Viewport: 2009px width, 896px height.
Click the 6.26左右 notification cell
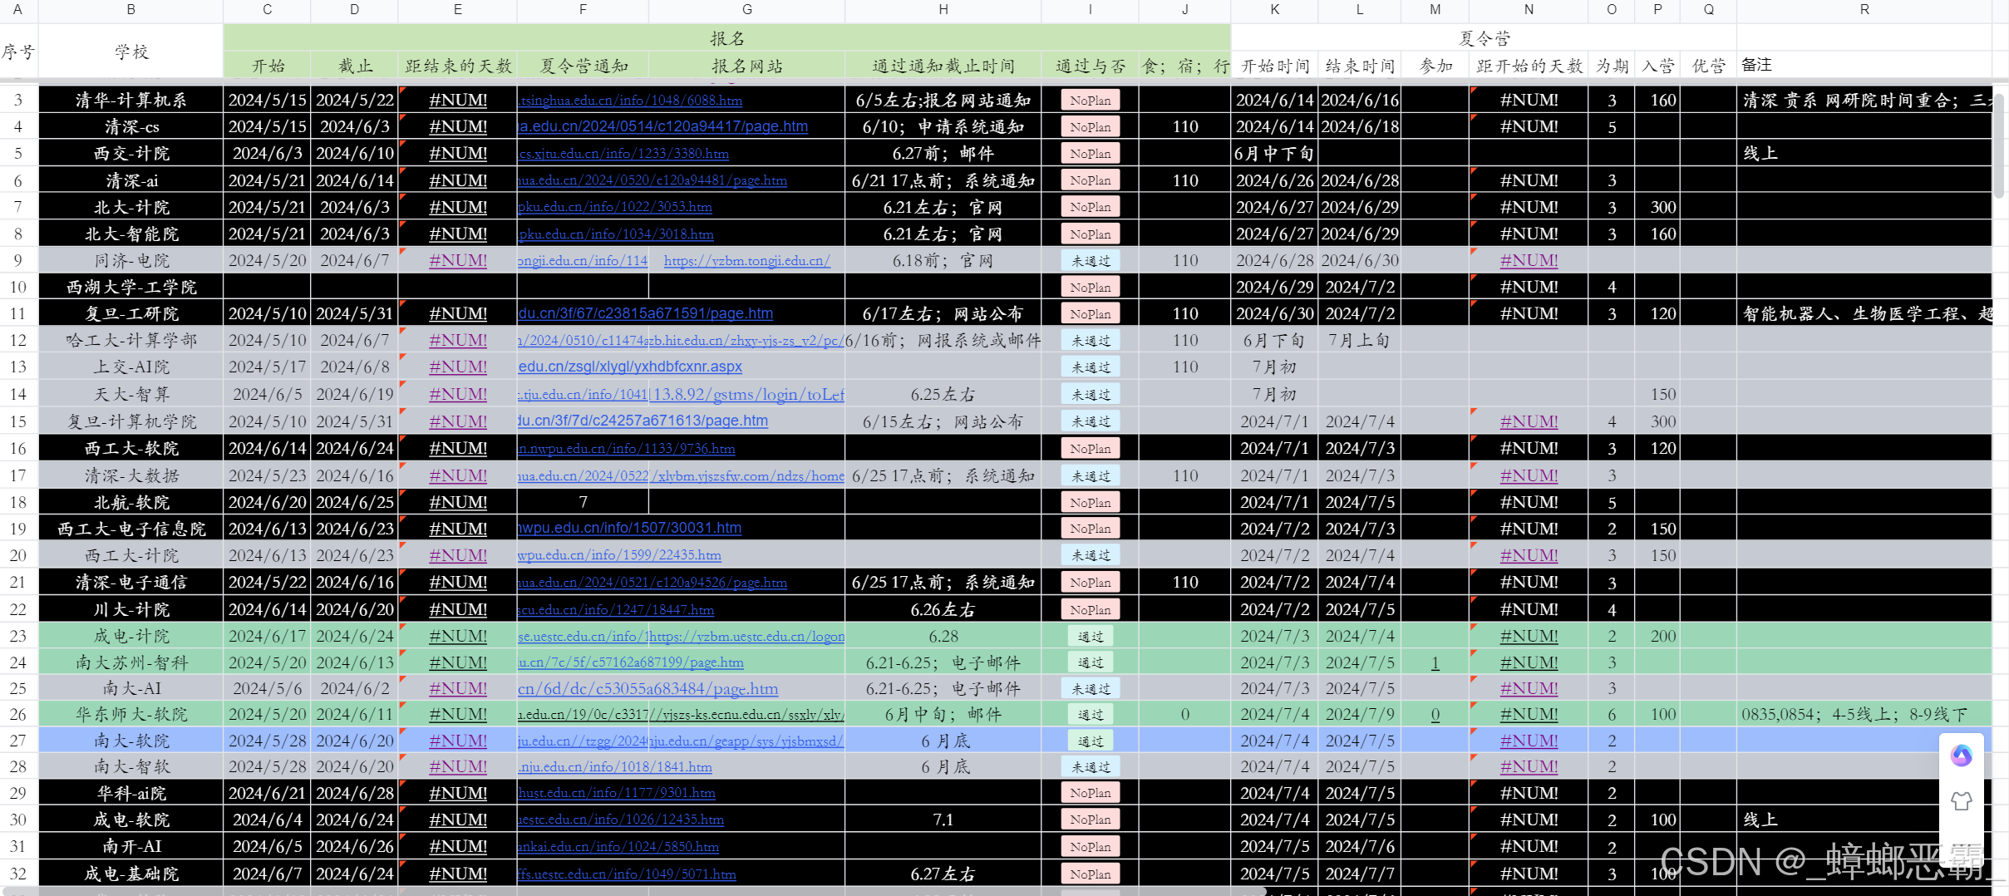(943, 610)
